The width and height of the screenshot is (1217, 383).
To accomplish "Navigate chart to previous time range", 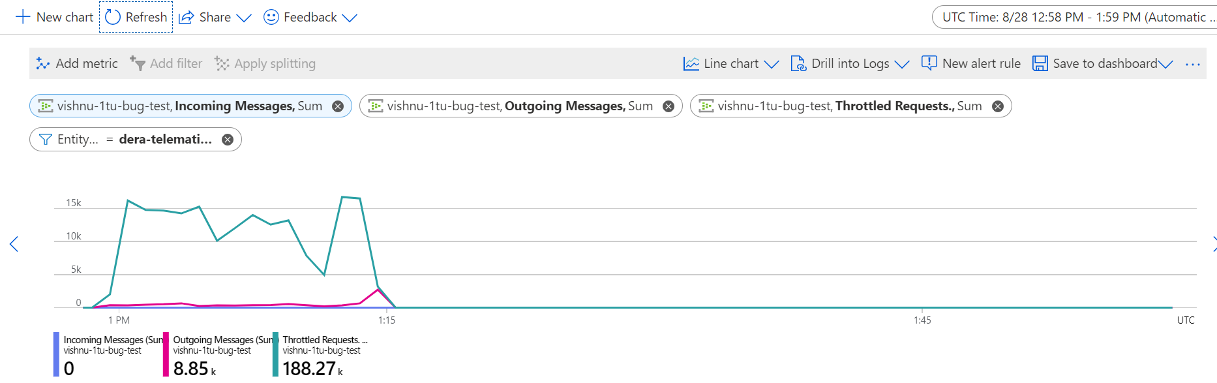I will [14, 244].
